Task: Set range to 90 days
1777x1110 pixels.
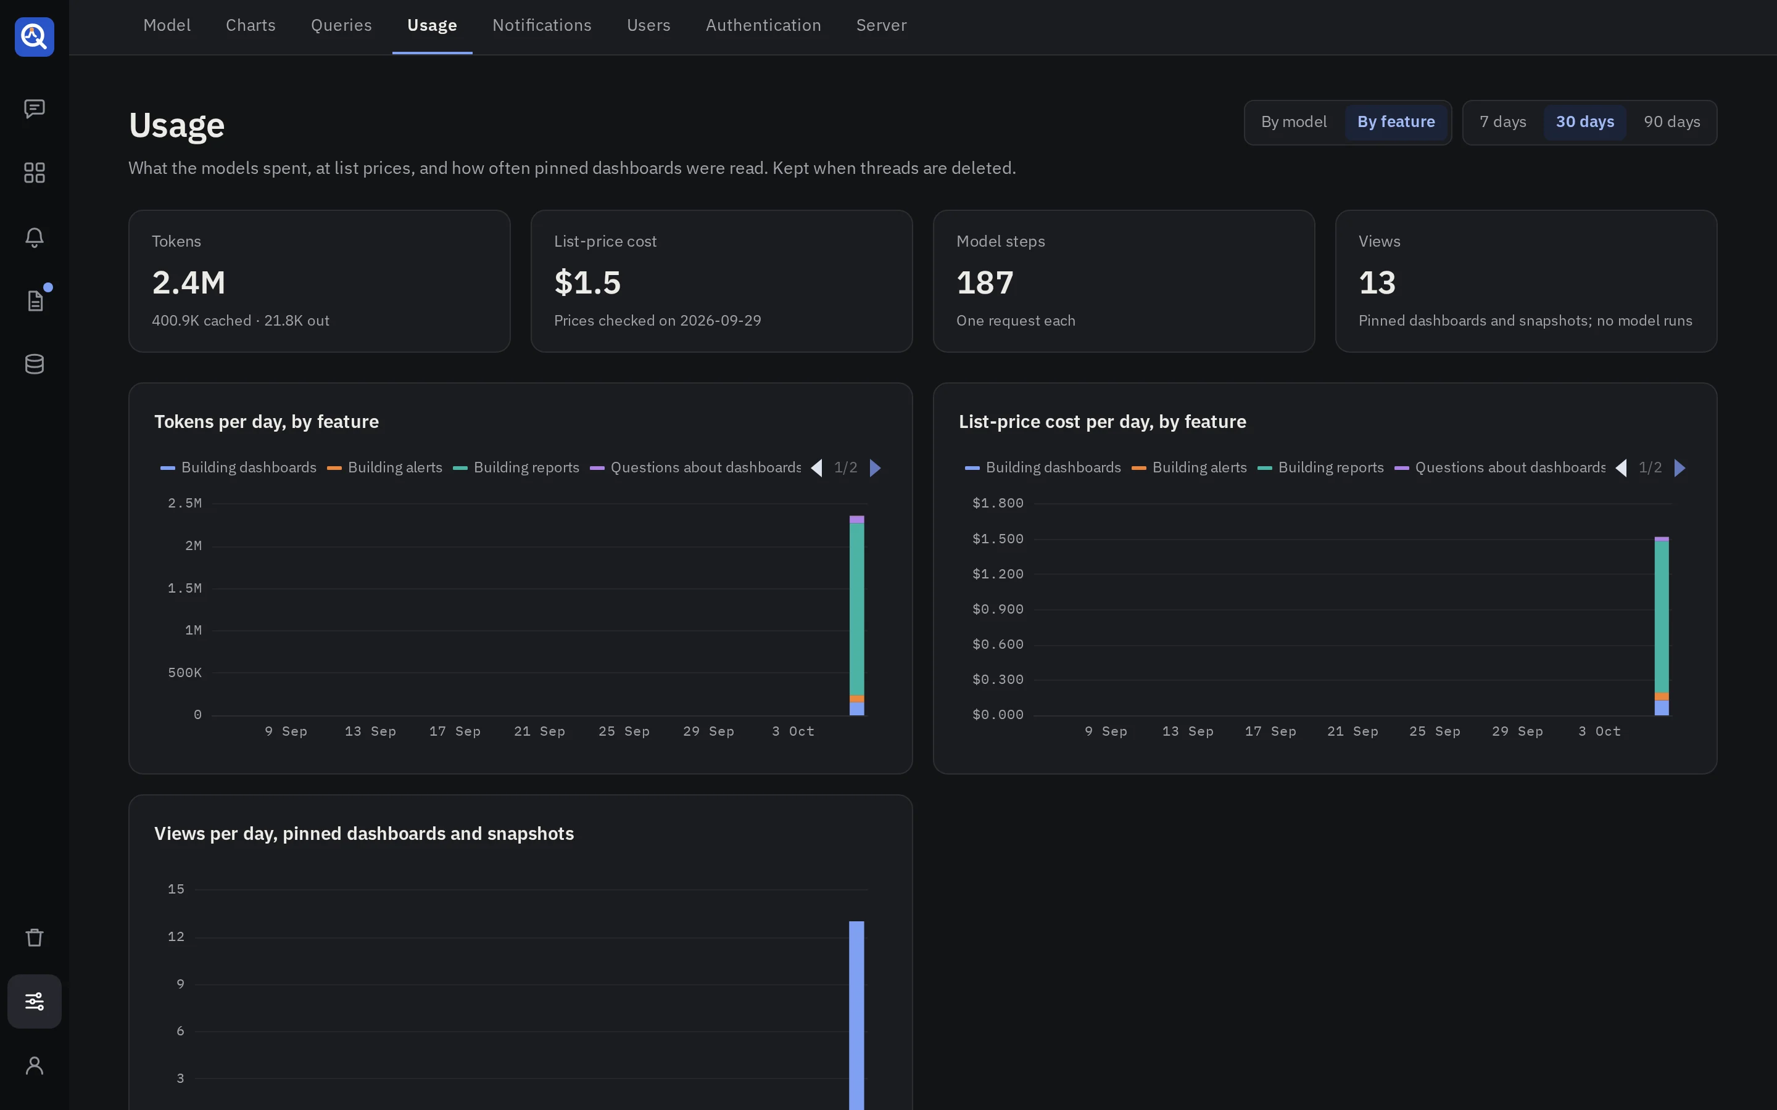Action: 1672,122
